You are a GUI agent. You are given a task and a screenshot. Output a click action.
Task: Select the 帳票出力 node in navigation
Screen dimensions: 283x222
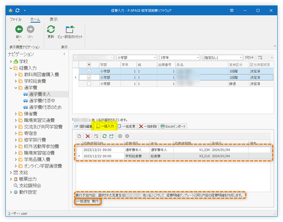pyautogui.click(x=28, y=179)
